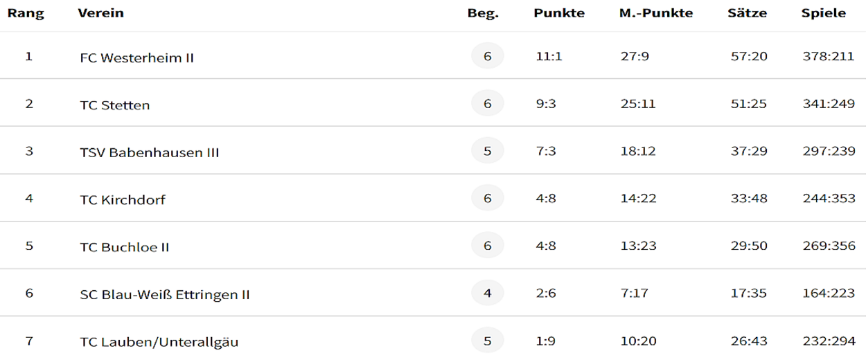This screenshot has height=360, width=866.
Task: Click the Rang column header
Action: click(x=26, y=14)
